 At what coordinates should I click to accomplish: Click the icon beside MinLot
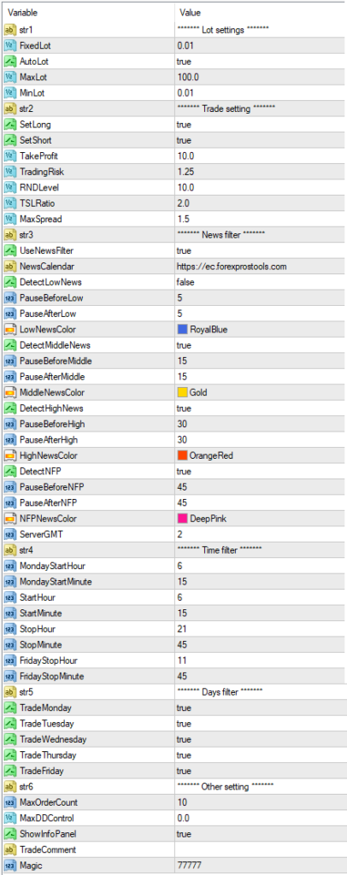[x=9, y=93]
